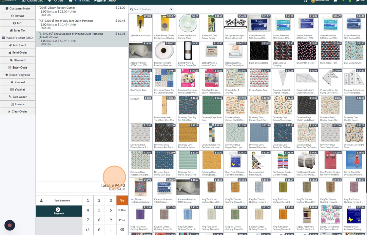Add 6in Quilt Block Split Bottom Charcoal product
The height and width of the screenshot is (235, 367).
click(x=235, y=27)
